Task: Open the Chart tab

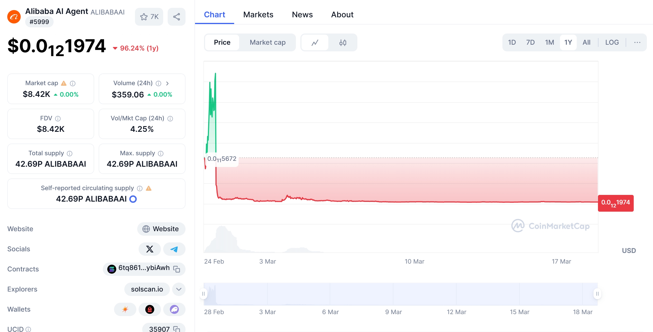Action: (214, 15)
